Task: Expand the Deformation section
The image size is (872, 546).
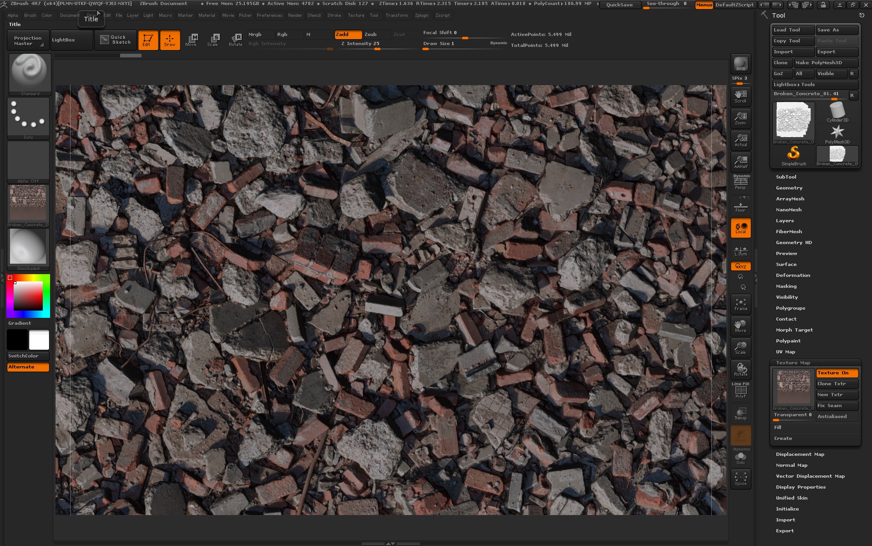Action: pyautogui.click(x=793, y=275)
